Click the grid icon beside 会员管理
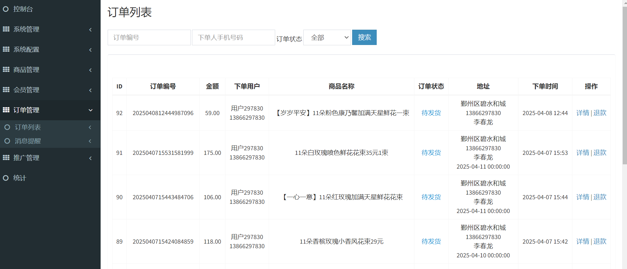Image resolution: width=627 pixels, height=269 pixels. (x=6, y=90)
